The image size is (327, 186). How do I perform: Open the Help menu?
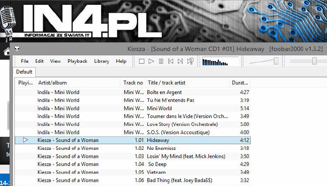tap(121, 61)
